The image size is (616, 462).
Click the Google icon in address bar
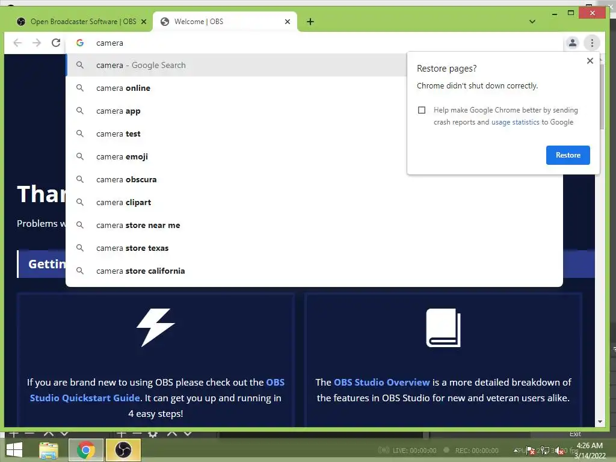pyautogui.click(x=80, y=43)
